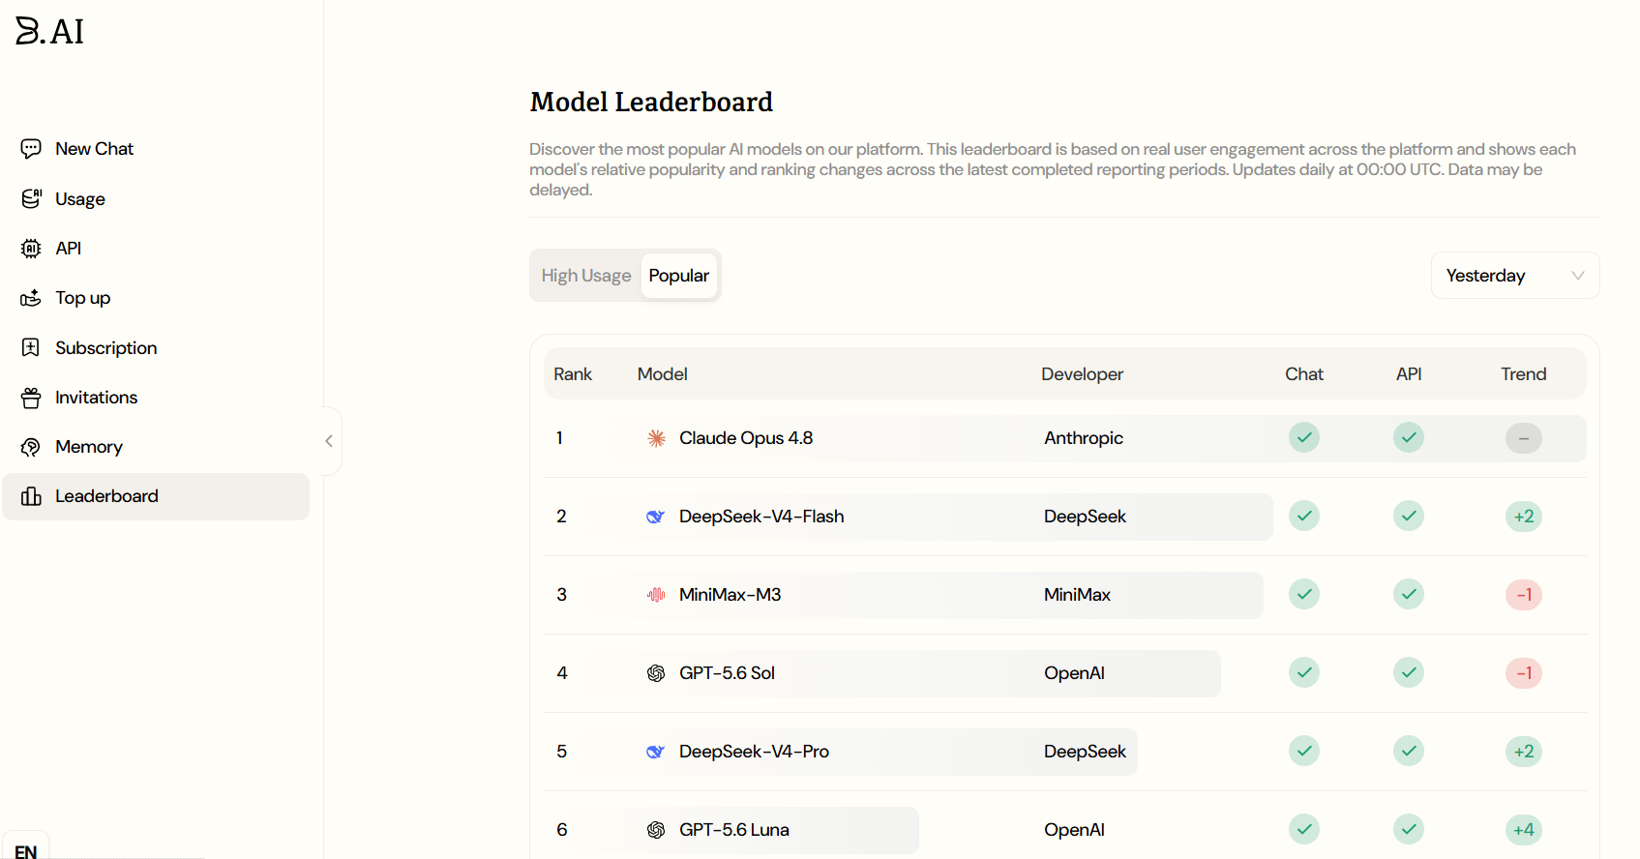Go to the Usage page

pos(156,198)
